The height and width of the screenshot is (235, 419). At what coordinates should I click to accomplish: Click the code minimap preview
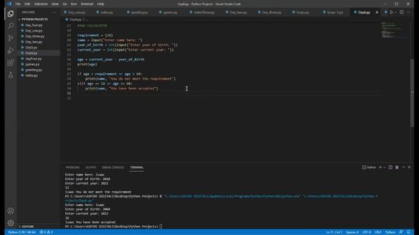tap(395, 30)
